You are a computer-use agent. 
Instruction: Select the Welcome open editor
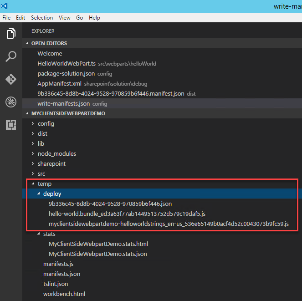click(162, 53)
